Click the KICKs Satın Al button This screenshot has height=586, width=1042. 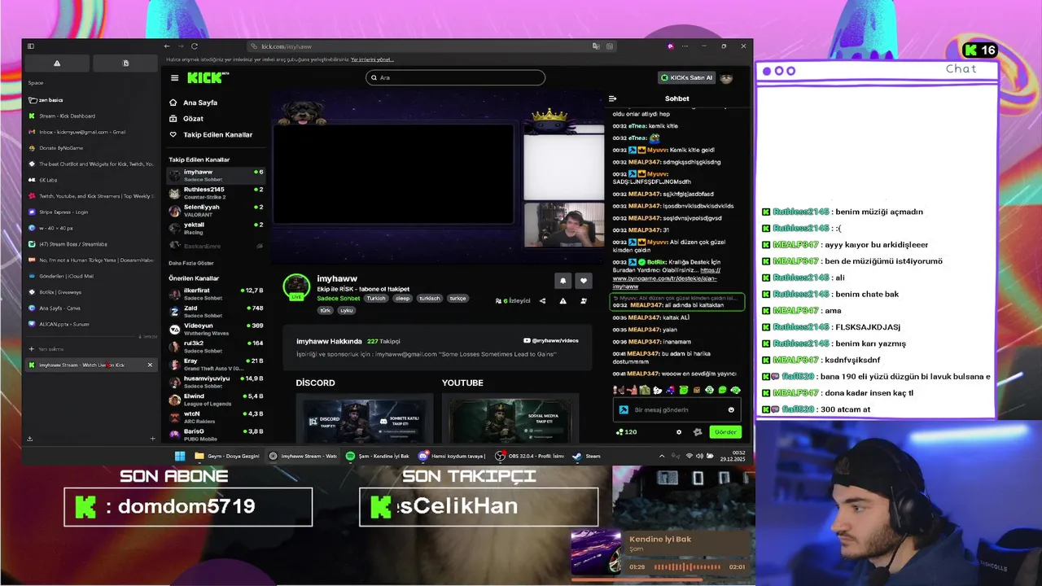tap(685, 78)
